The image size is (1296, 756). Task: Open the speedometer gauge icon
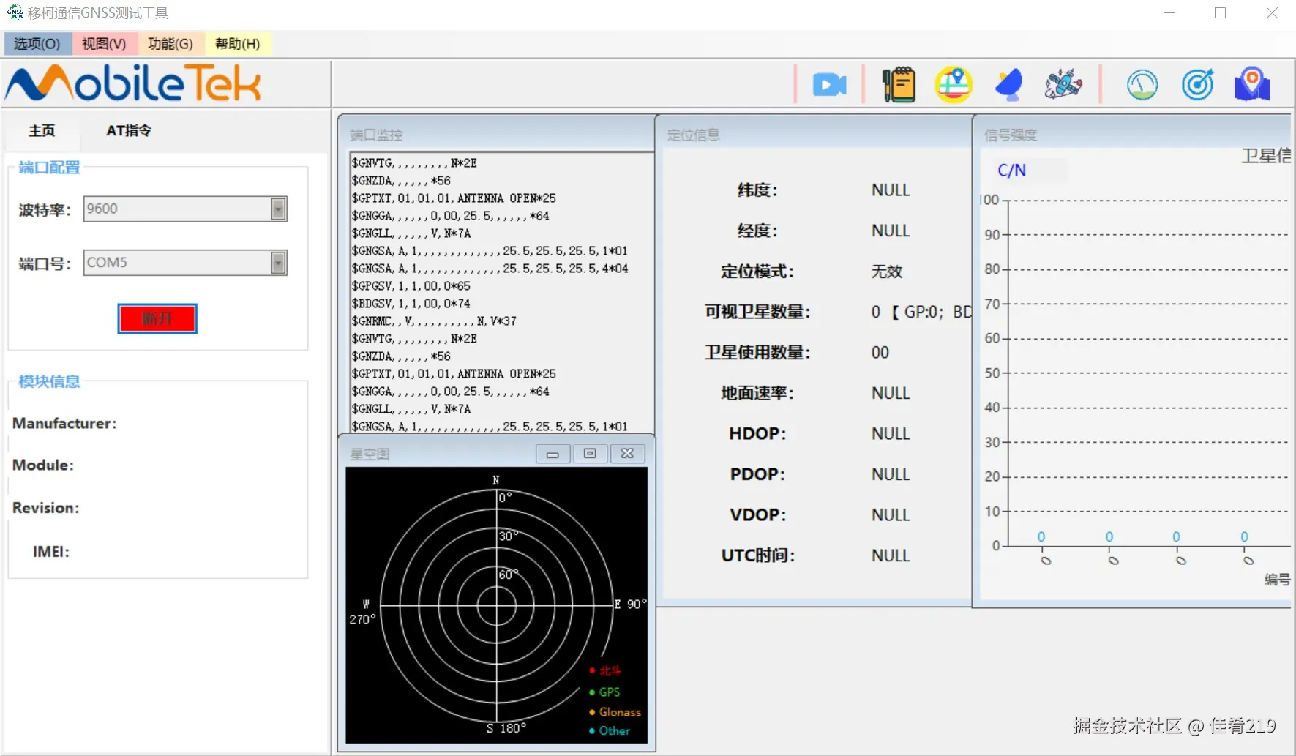(x=1142, y=84)
